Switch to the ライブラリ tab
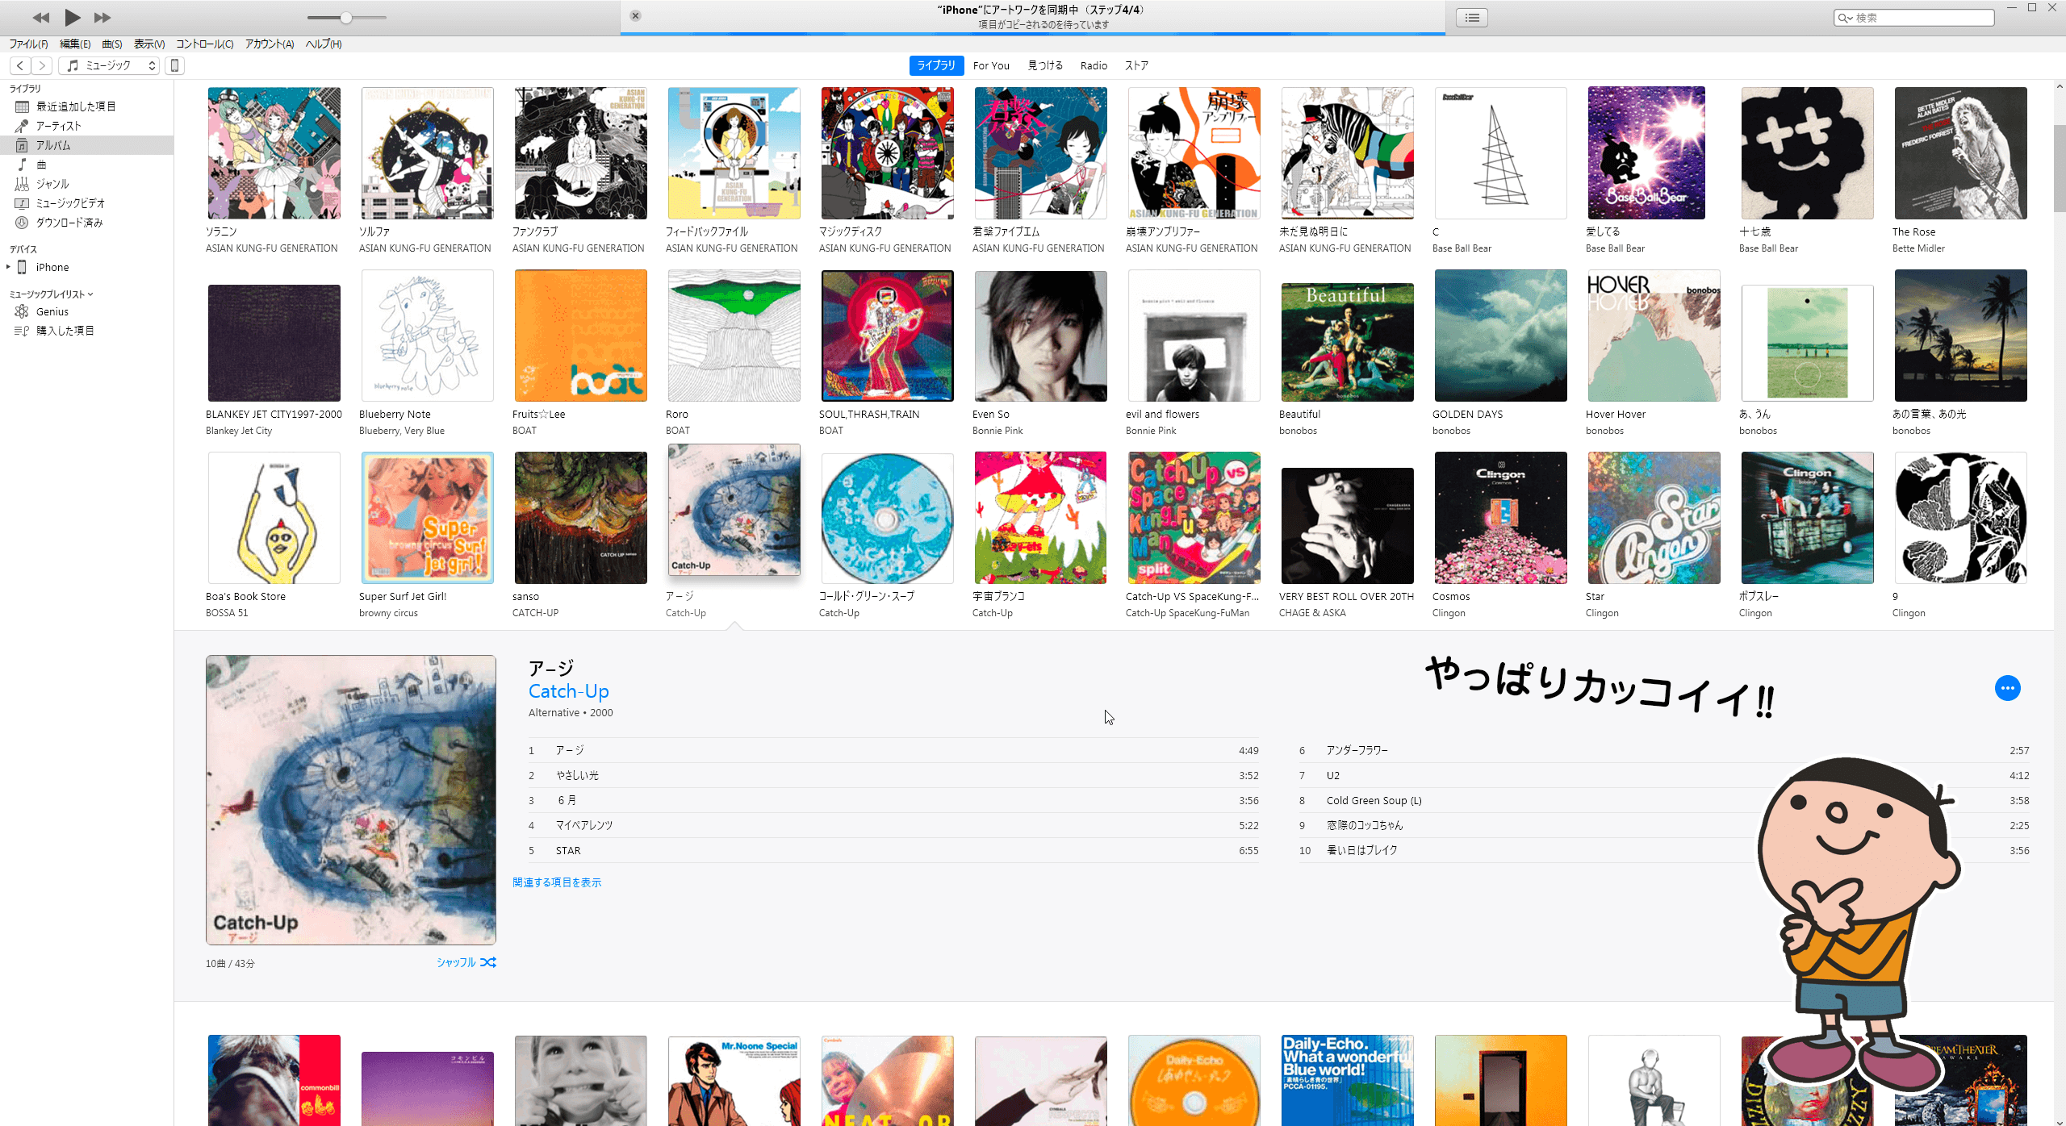The height and width of the screenshot is (1126, 2066). point(936,65)
